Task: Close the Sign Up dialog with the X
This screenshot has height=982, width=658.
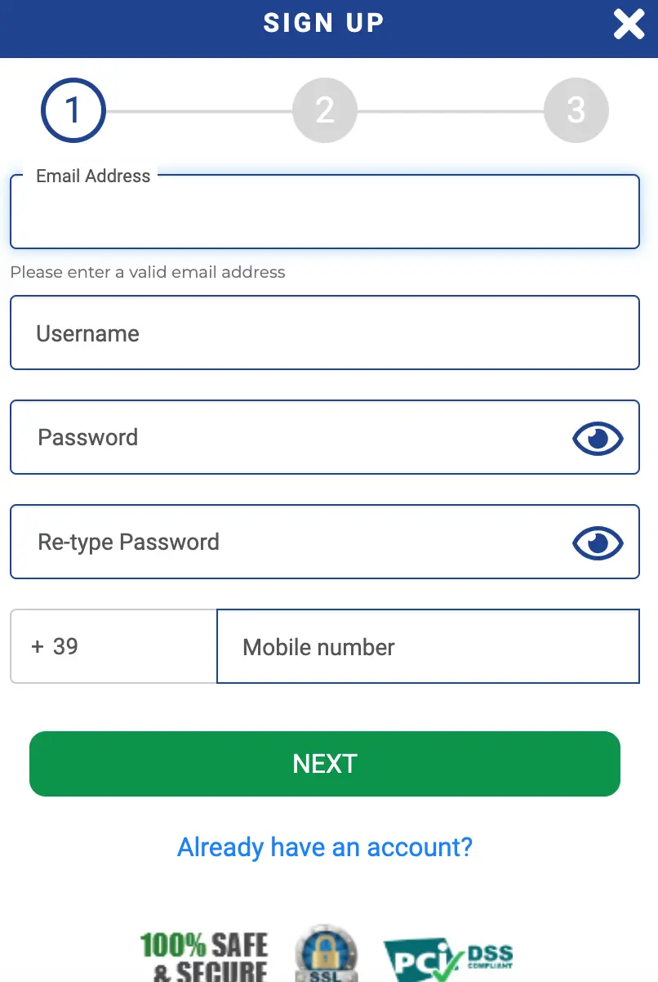Action: tap(629, 25)
